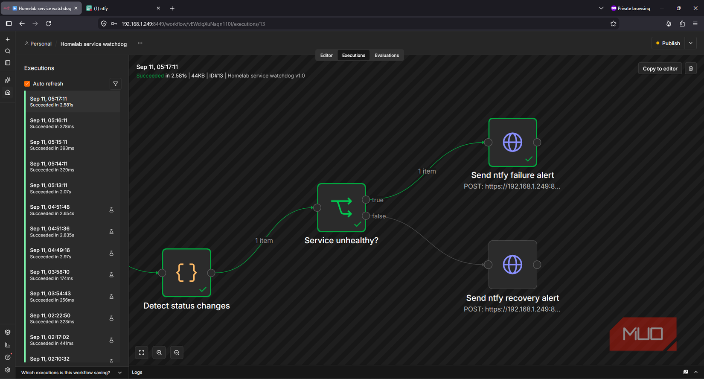This screenshot has width=704, height=379.
Task: Zoom in on the workflow canvas
Action: (x=159, y=353)
